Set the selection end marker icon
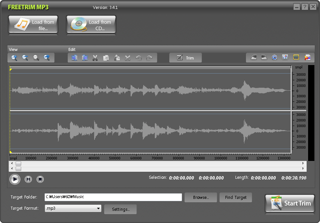 pyautogui.click(x=85, y=58)
